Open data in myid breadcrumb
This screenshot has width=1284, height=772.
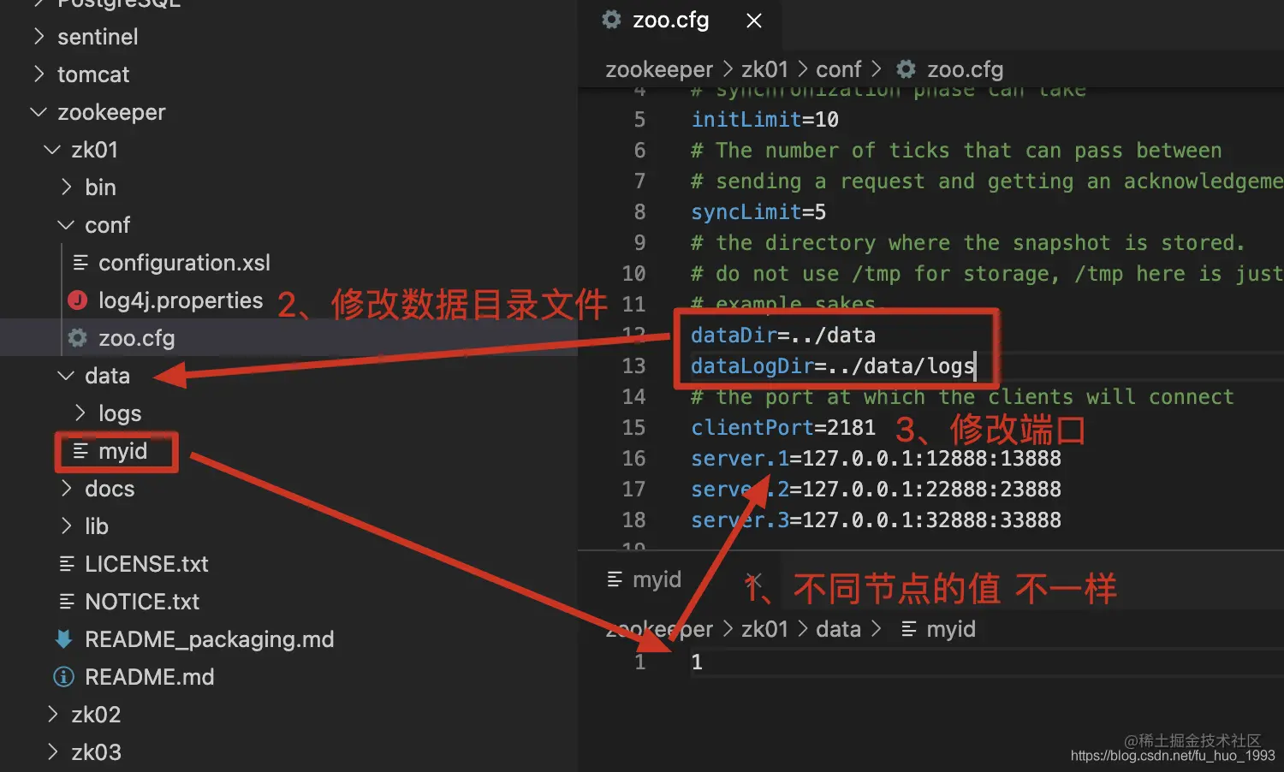(838, 629)
